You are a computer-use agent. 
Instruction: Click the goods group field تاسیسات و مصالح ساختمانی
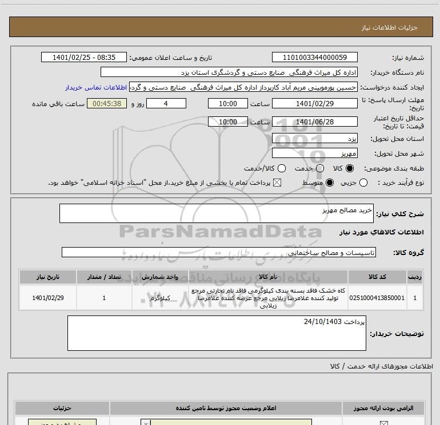[x=219, y=252]
